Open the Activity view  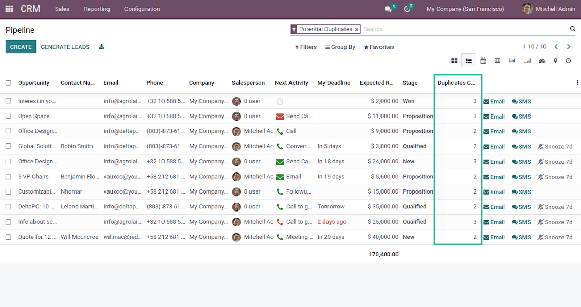568,61
